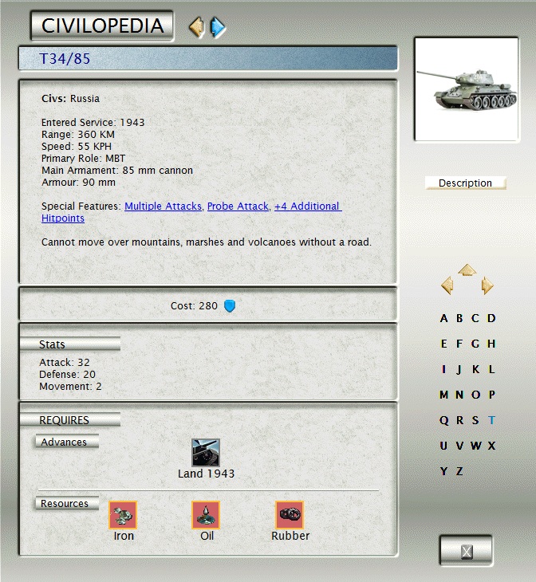Click the 'Movement: 2' stat line
The width and height of the screenshot is (536, 582).
(x=70, y=387)
